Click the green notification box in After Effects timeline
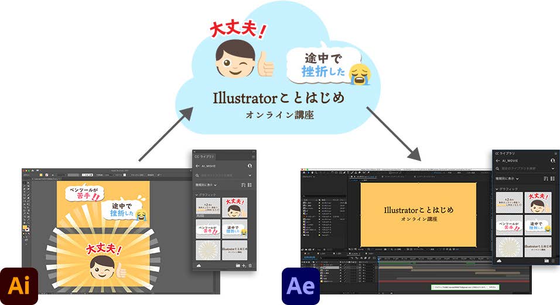This screenshot has width=560, height=305. coord(465,287)
